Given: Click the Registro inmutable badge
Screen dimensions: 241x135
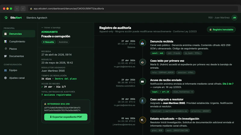Looking at the screenshot, I should [221, 29].
